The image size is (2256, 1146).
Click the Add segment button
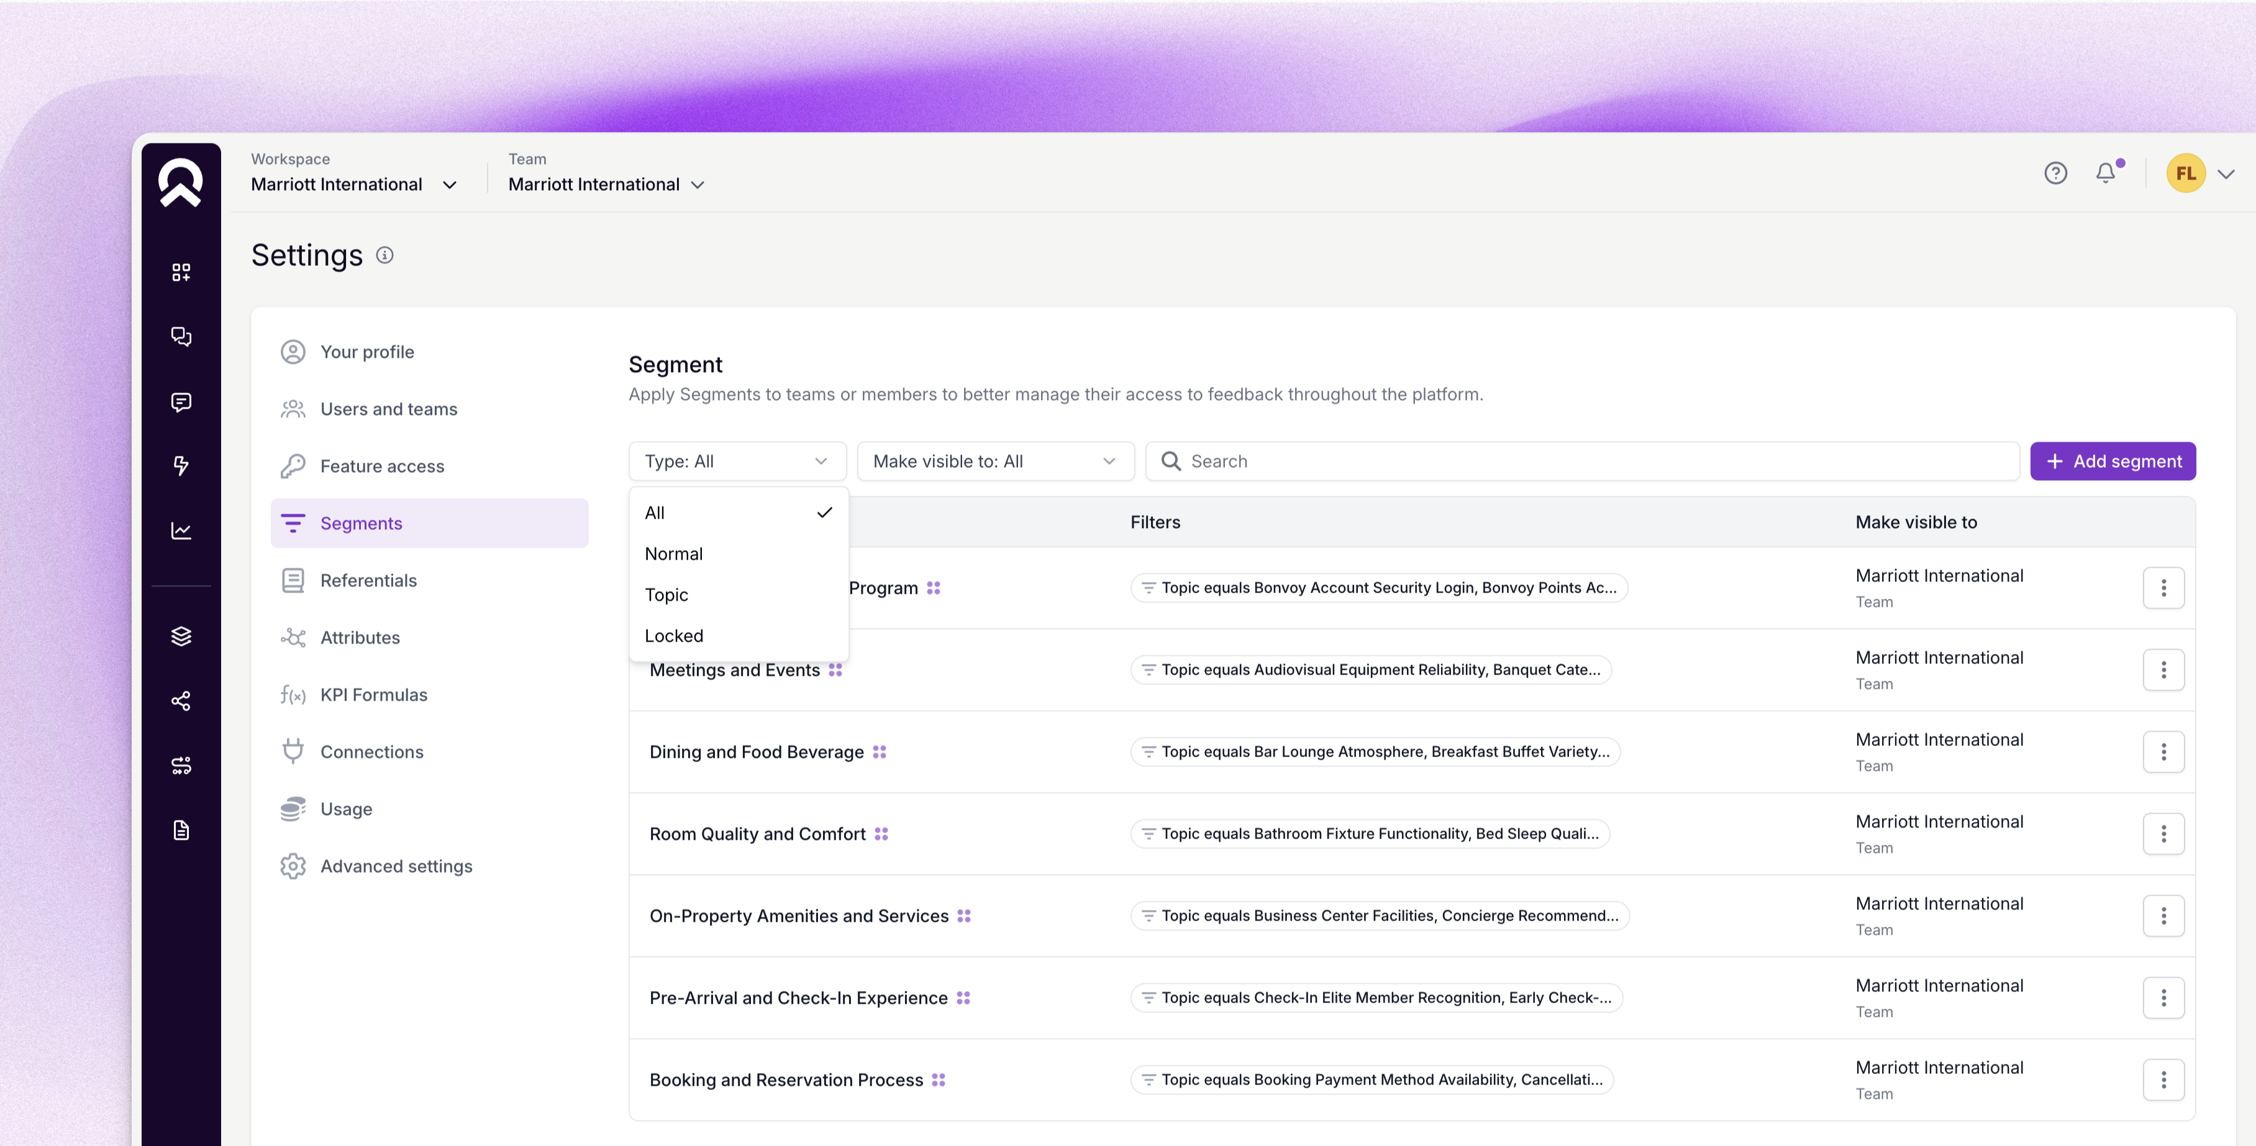tap(2113, 462)
